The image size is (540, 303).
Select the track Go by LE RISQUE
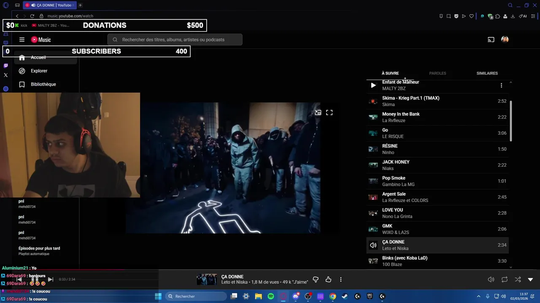coord(437,133)
